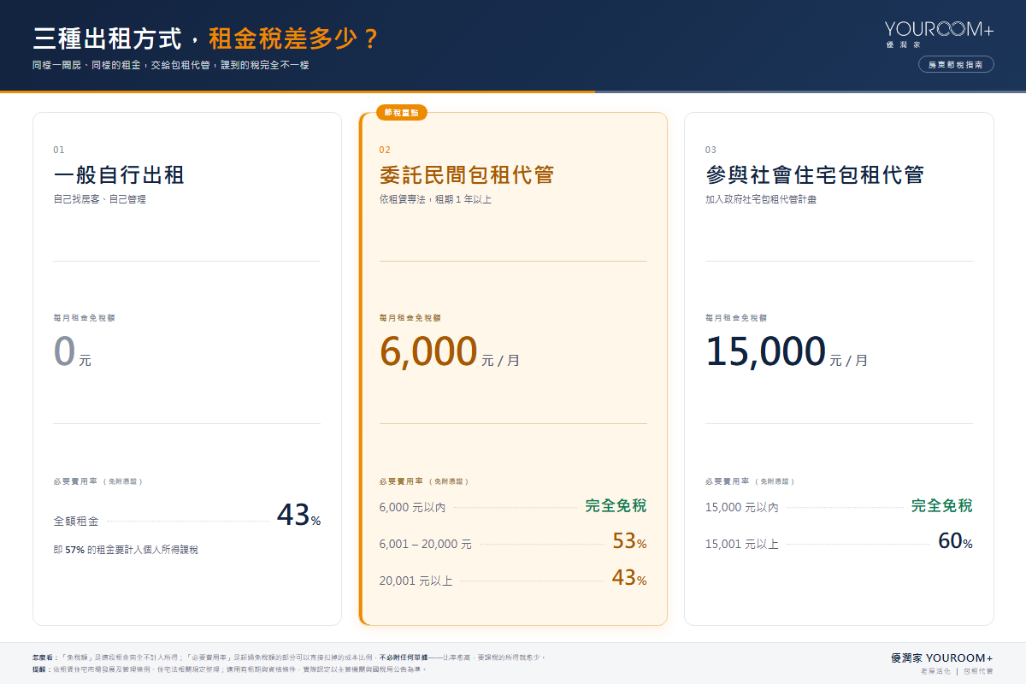Click the 0 元 tax-free amount
The width and height of the screenshot is (1026, 684).
pos(73,351)
